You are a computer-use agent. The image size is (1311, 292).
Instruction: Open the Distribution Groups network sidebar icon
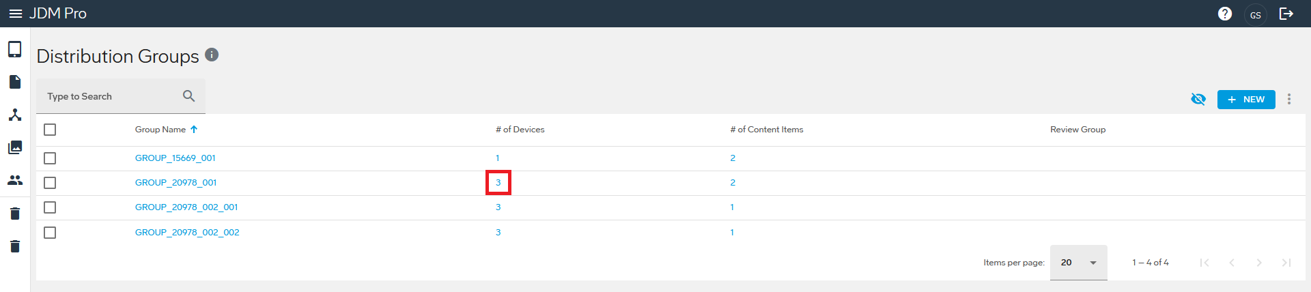point(15,115)
